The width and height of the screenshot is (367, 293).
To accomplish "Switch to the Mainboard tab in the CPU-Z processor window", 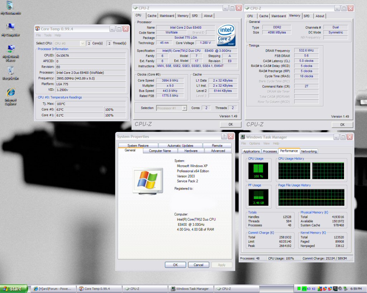I will coord(167,16).
